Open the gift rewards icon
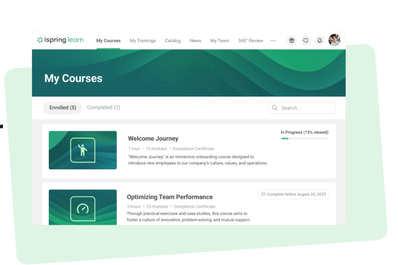Screen dimensions: 398x265 (292, 40)
